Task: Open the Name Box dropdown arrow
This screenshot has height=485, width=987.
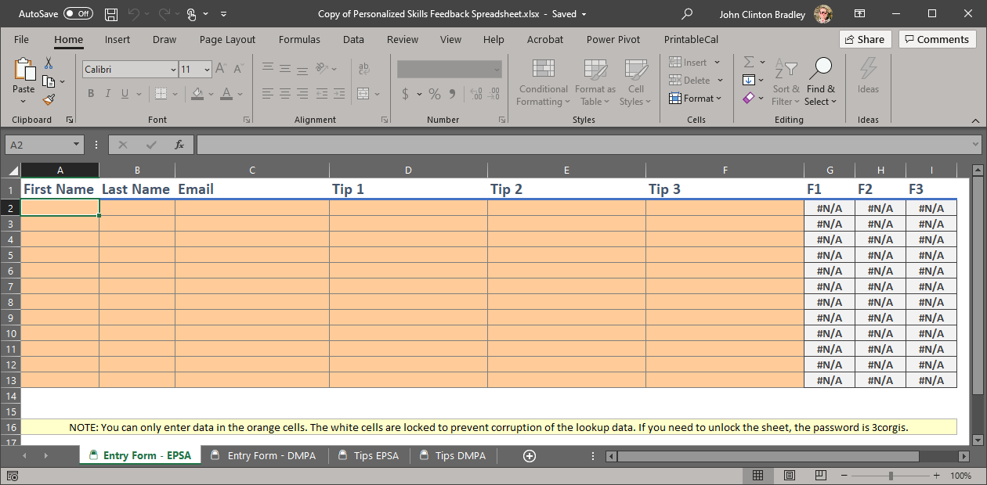Action: [76, 145]
